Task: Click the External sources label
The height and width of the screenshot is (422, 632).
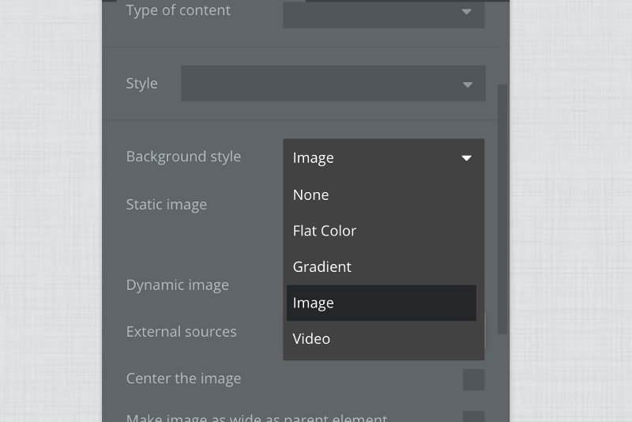Action: pos(181,332)
